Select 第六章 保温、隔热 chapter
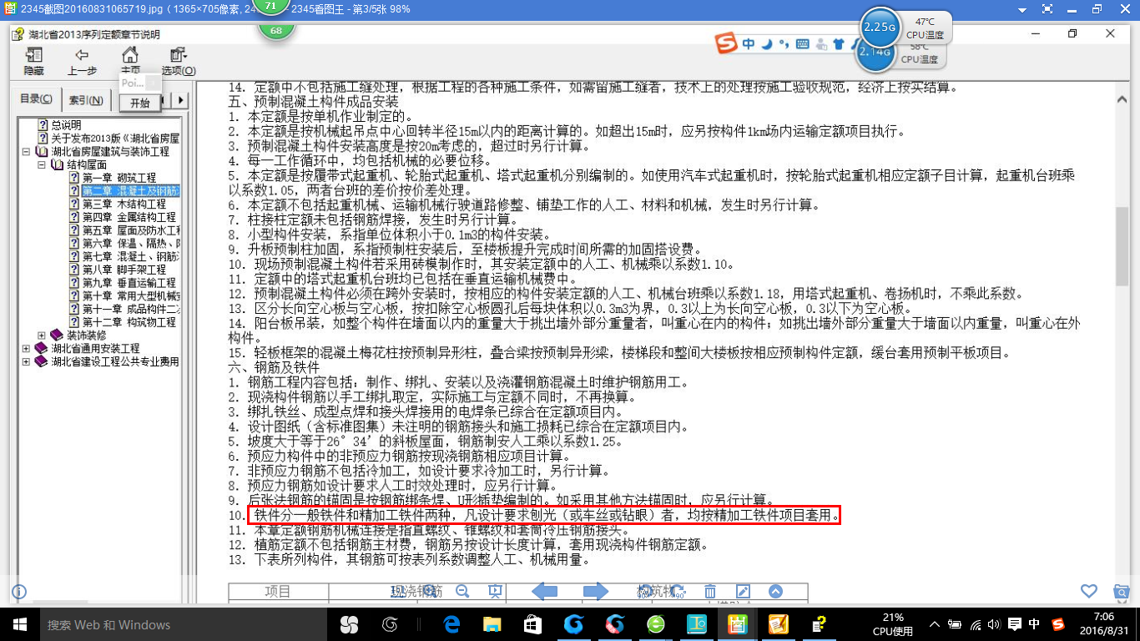The width and height of the screenshot is (1140, 641). click(x=130, y=244)
